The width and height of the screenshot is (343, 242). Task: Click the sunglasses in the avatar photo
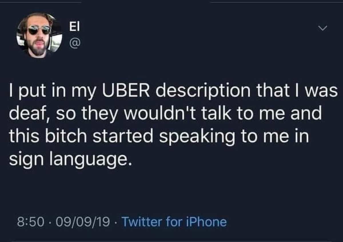[x=39, y=29]
